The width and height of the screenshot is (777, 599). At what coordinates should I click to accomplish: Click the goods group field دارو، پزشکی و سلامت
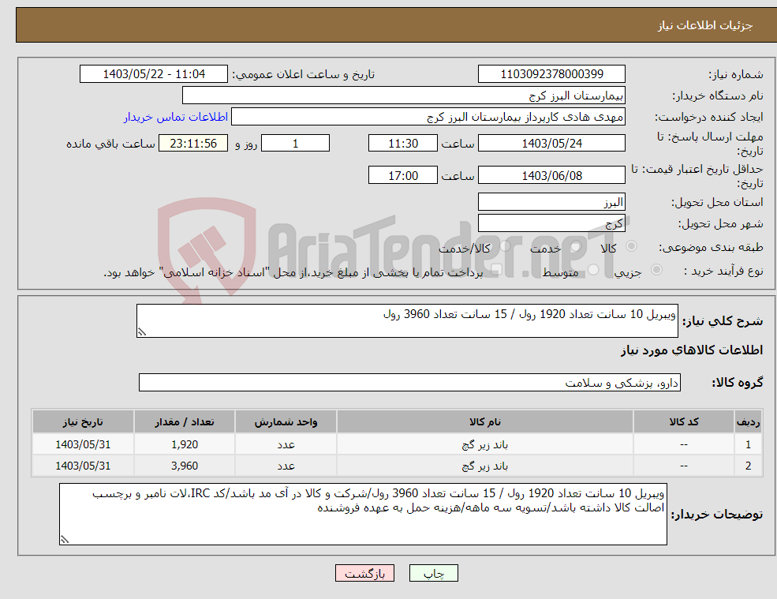pyautogui.click(x=410, y=382)
